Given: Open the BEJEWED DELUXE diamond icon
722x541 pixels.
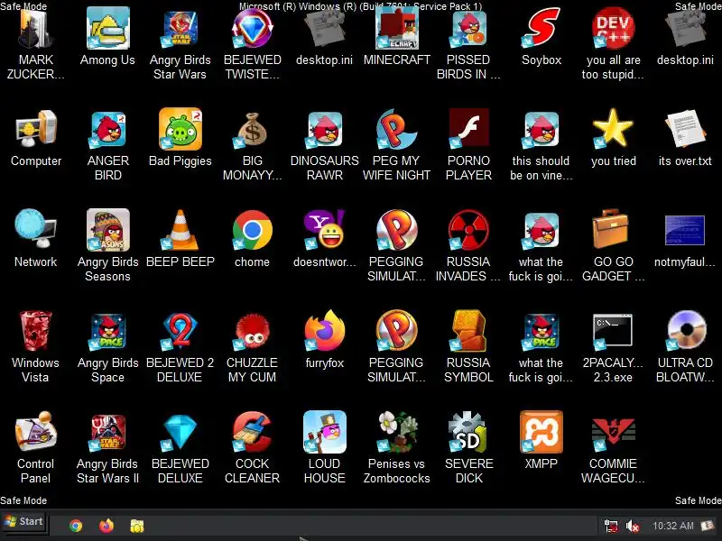Looking at the screenshot, I should click(x=180, y=433).
